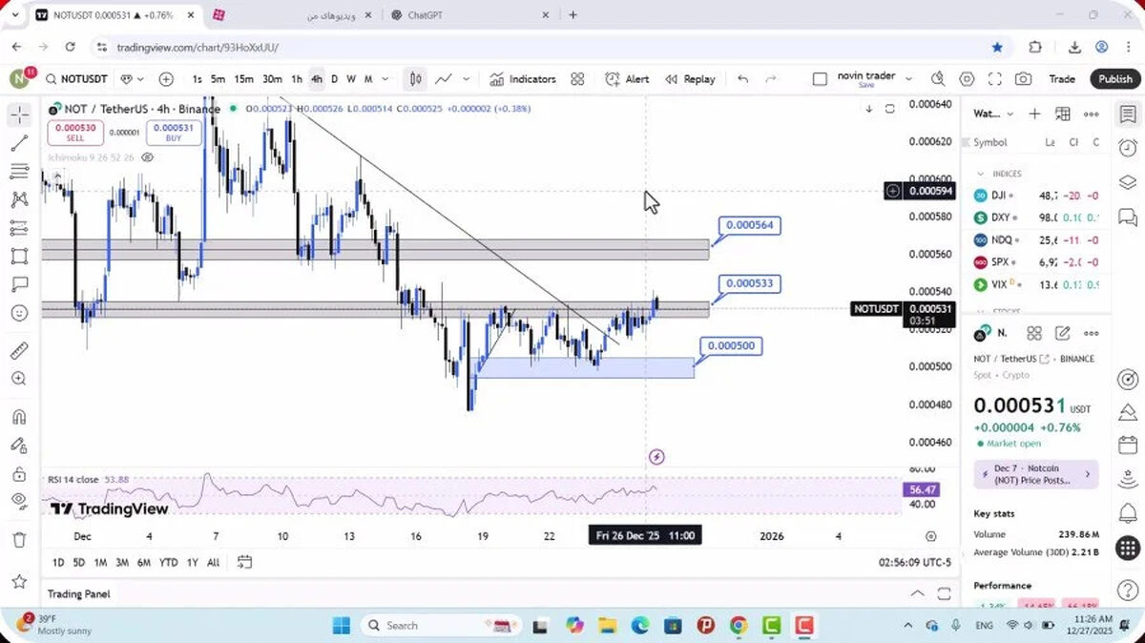The width and height of the screenshot is (1145, 643).
Task: Select the crosshair cursor tool
Action: pos(19,115)
